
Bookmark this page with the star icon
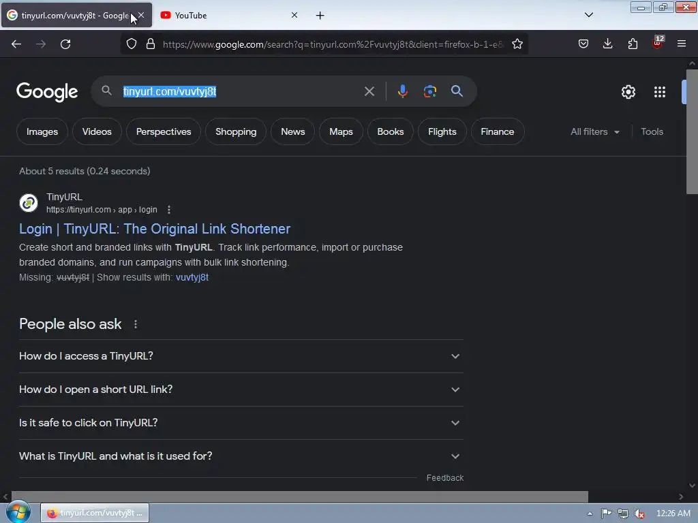pyautogui.click(x=517, y=44)
